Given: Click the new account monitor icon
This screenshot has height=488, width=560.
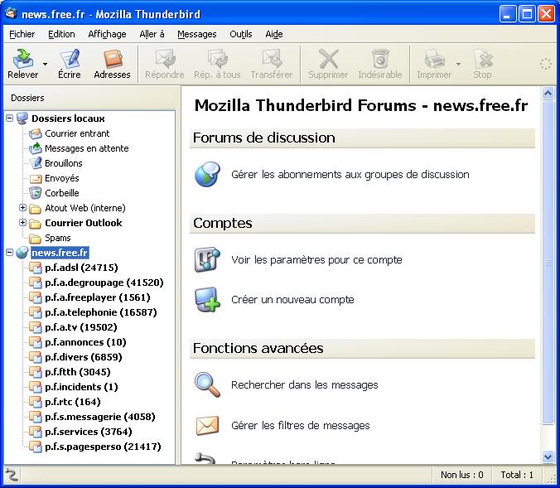Looking at the screenshot, I should click(207, 299).
